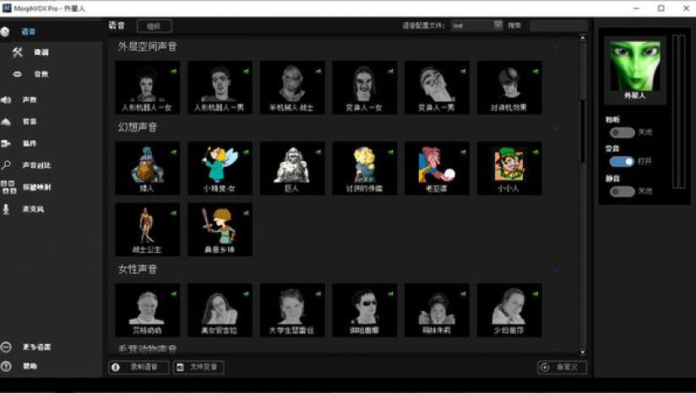This screenshot has width=696, height=393.
Task: Open the 语音 voices section in the sidebar
Action: tap(28, 31)
